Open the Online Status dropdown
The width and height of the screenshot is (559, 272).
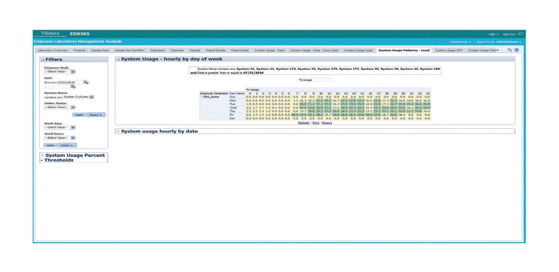73,107
